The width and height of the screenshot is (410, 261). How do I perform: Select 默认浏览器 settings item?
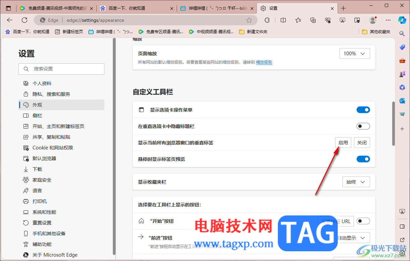pos(61,158)
